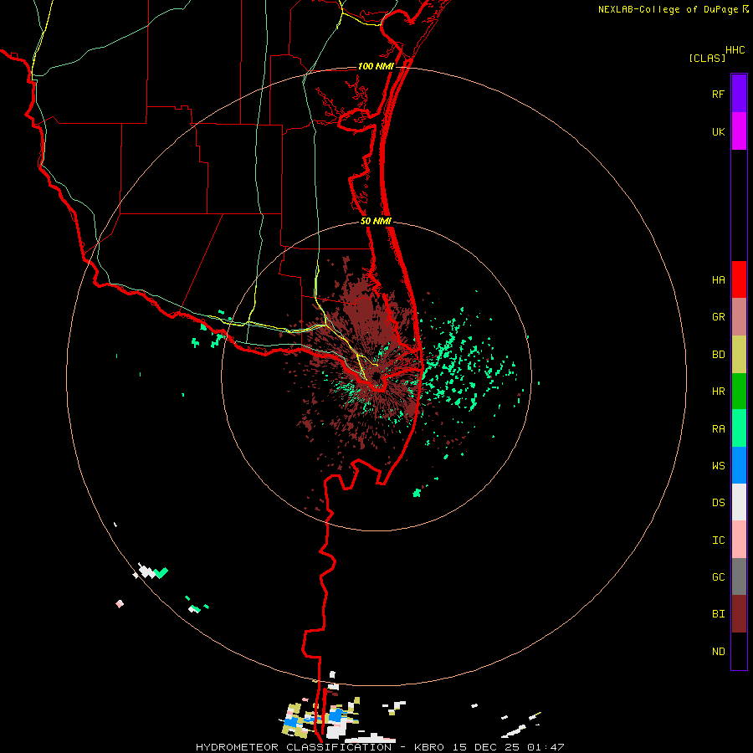The height and width of the screenshot is (753, 753).
Task: Click the WS blue legend swatch
Action: (739, 465)
